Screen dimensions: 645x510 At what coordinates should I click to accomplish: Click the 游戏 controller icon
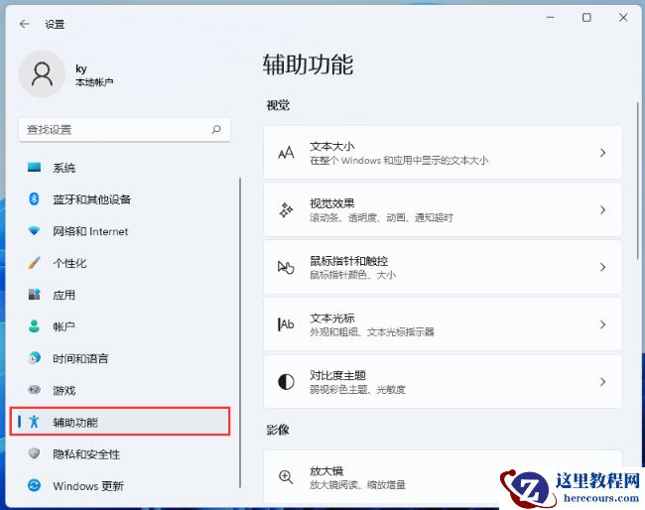34,390
